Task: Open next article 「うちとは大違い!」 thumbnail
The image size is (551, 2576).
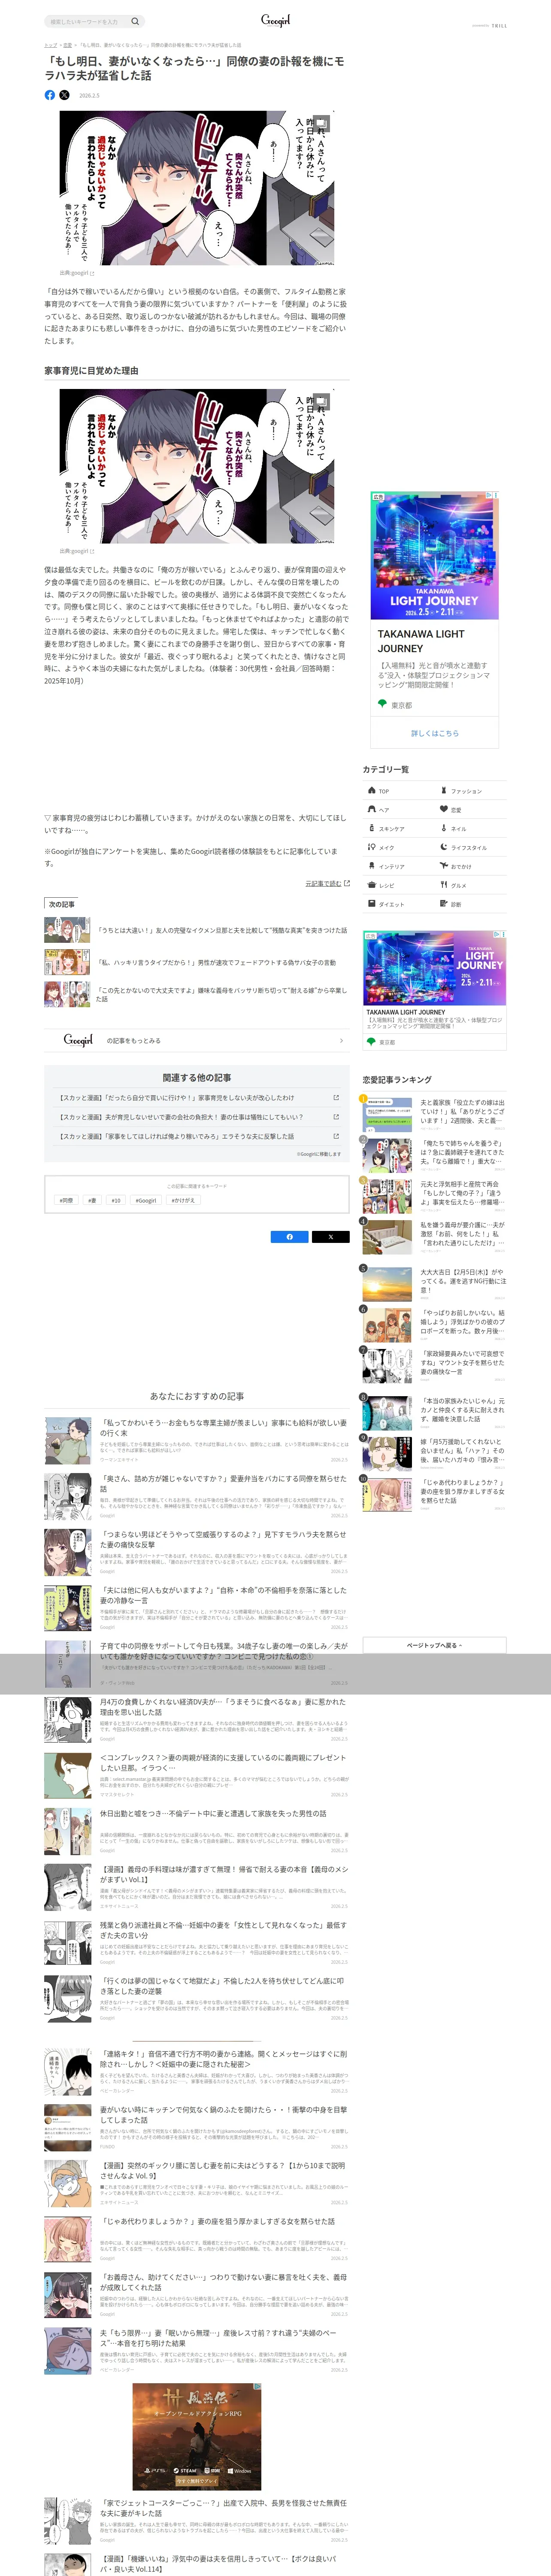Action: point(67,930)
